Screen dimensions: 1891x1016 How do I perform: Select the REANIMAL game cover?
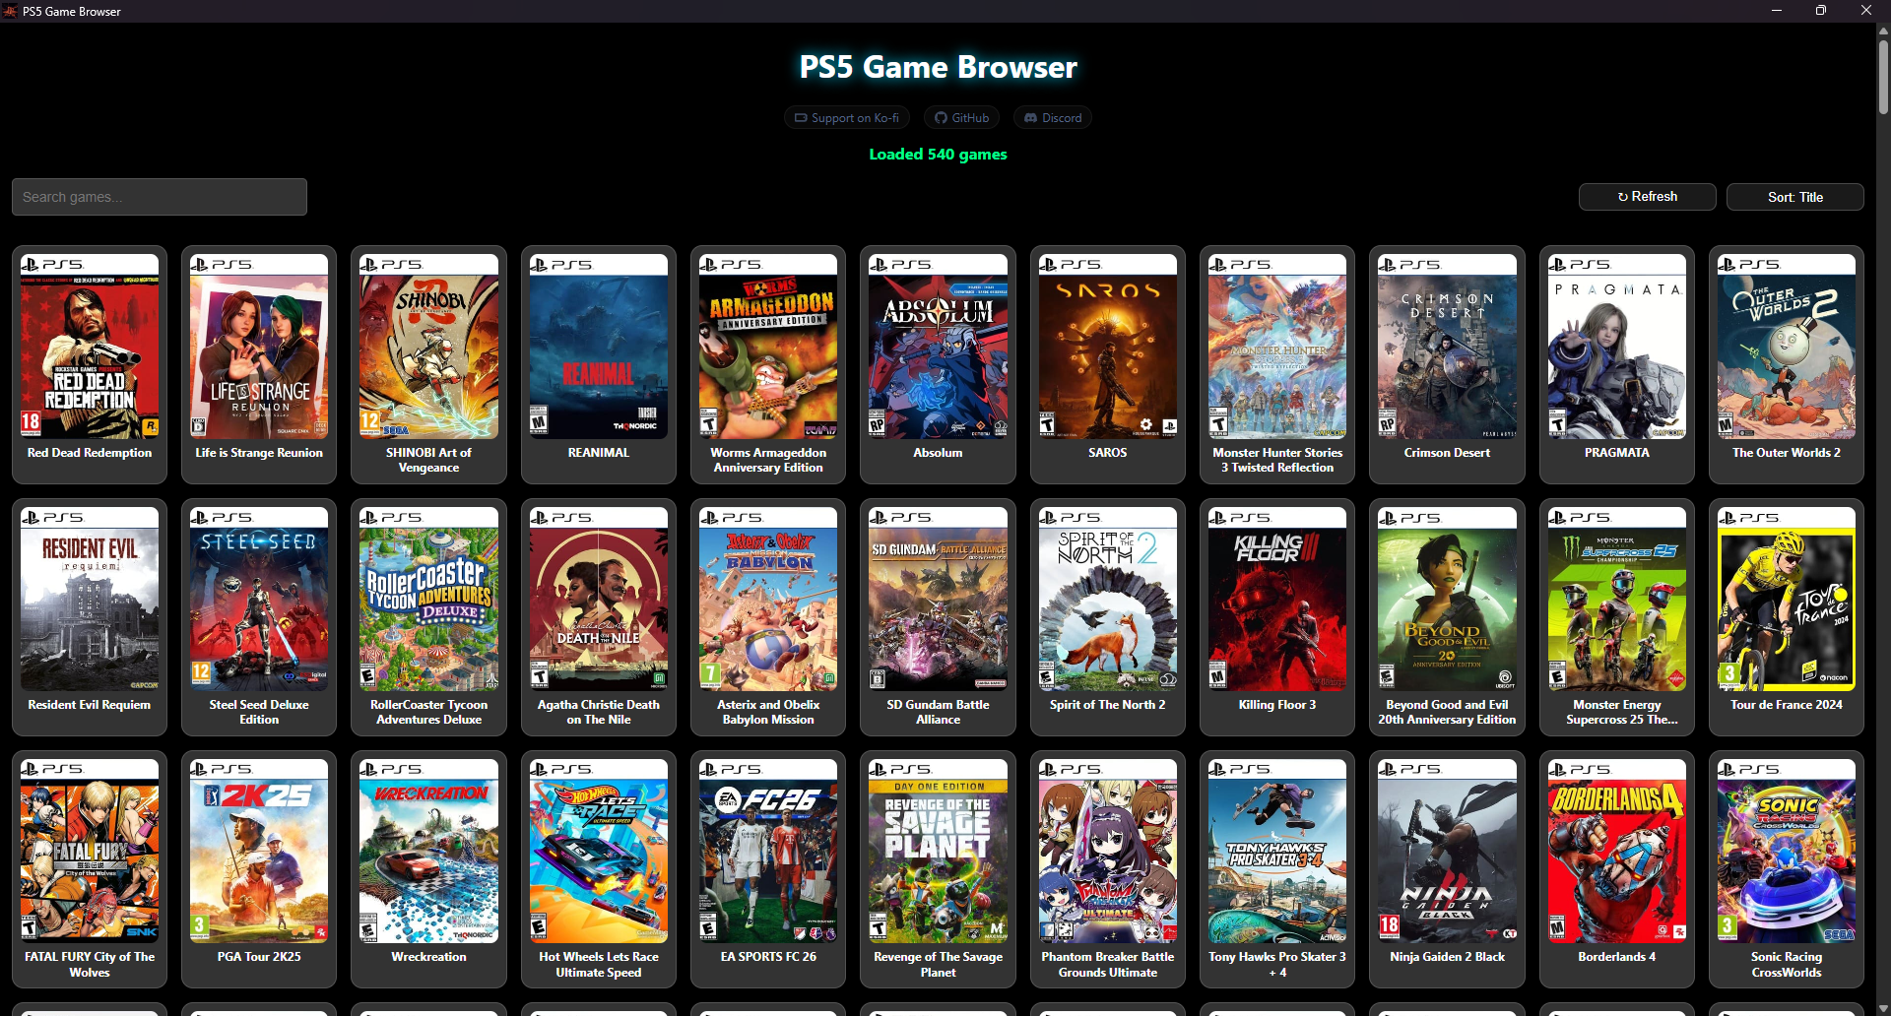[x=599, y=347]
